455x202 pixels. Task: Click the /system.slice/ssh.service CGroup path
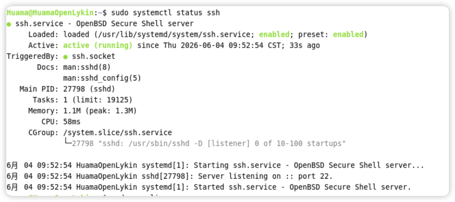pyautogui.click(x=118, y=132)
